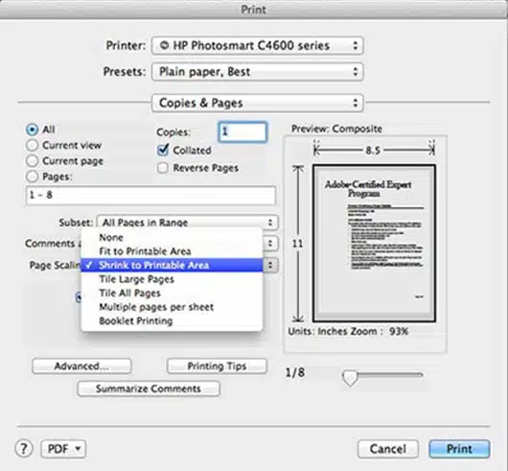Open the PDF dropdown arrow button
This screenshot has width=508, height=471.
[x=63, y=449]
